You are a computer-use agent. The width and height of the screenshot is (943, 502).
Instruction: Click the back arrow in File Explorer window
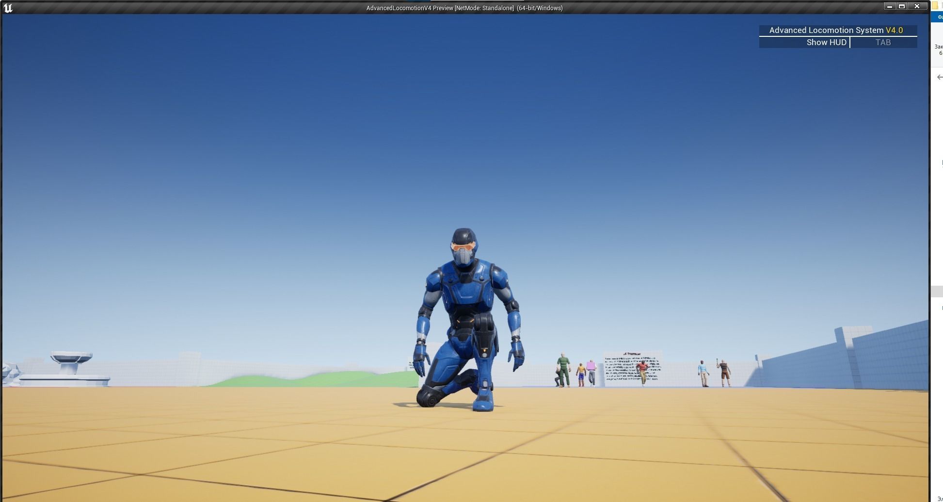[x=940, y=77]
